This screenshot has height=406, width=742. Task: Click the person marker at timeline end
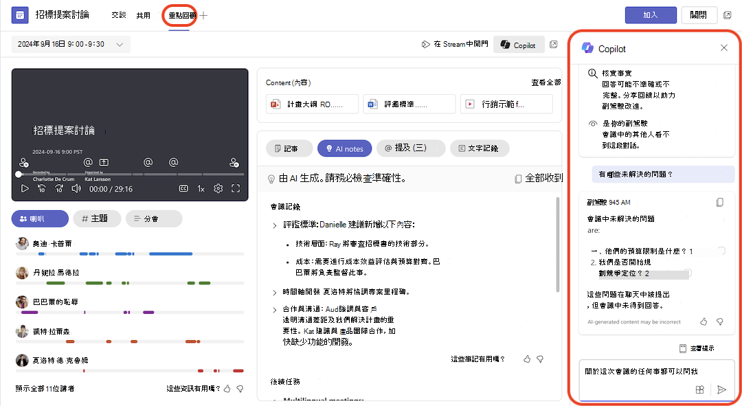[234, 163]
